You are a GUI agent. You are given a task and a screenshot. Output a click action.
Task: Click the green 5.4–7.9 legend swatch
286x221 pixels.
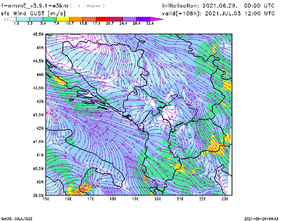(x=49, y=19)
